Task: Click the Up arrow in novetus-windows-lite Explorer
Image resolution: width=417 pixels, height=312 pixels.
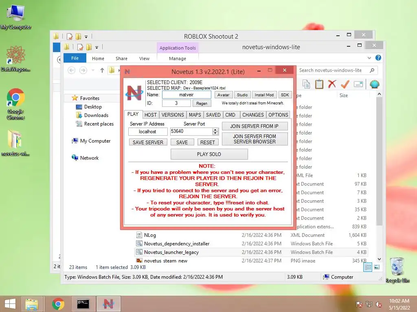Action: pyautogui.click(x=102, y=70)
